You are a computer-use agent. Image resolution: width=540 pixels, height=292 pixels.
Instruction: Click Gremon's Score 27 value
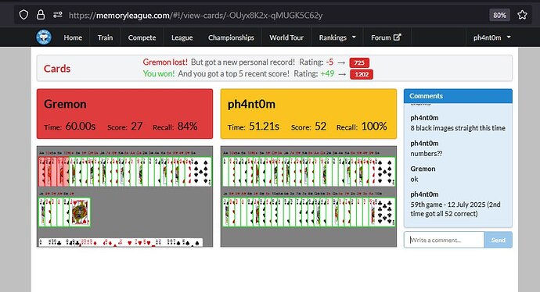(137, 126)
